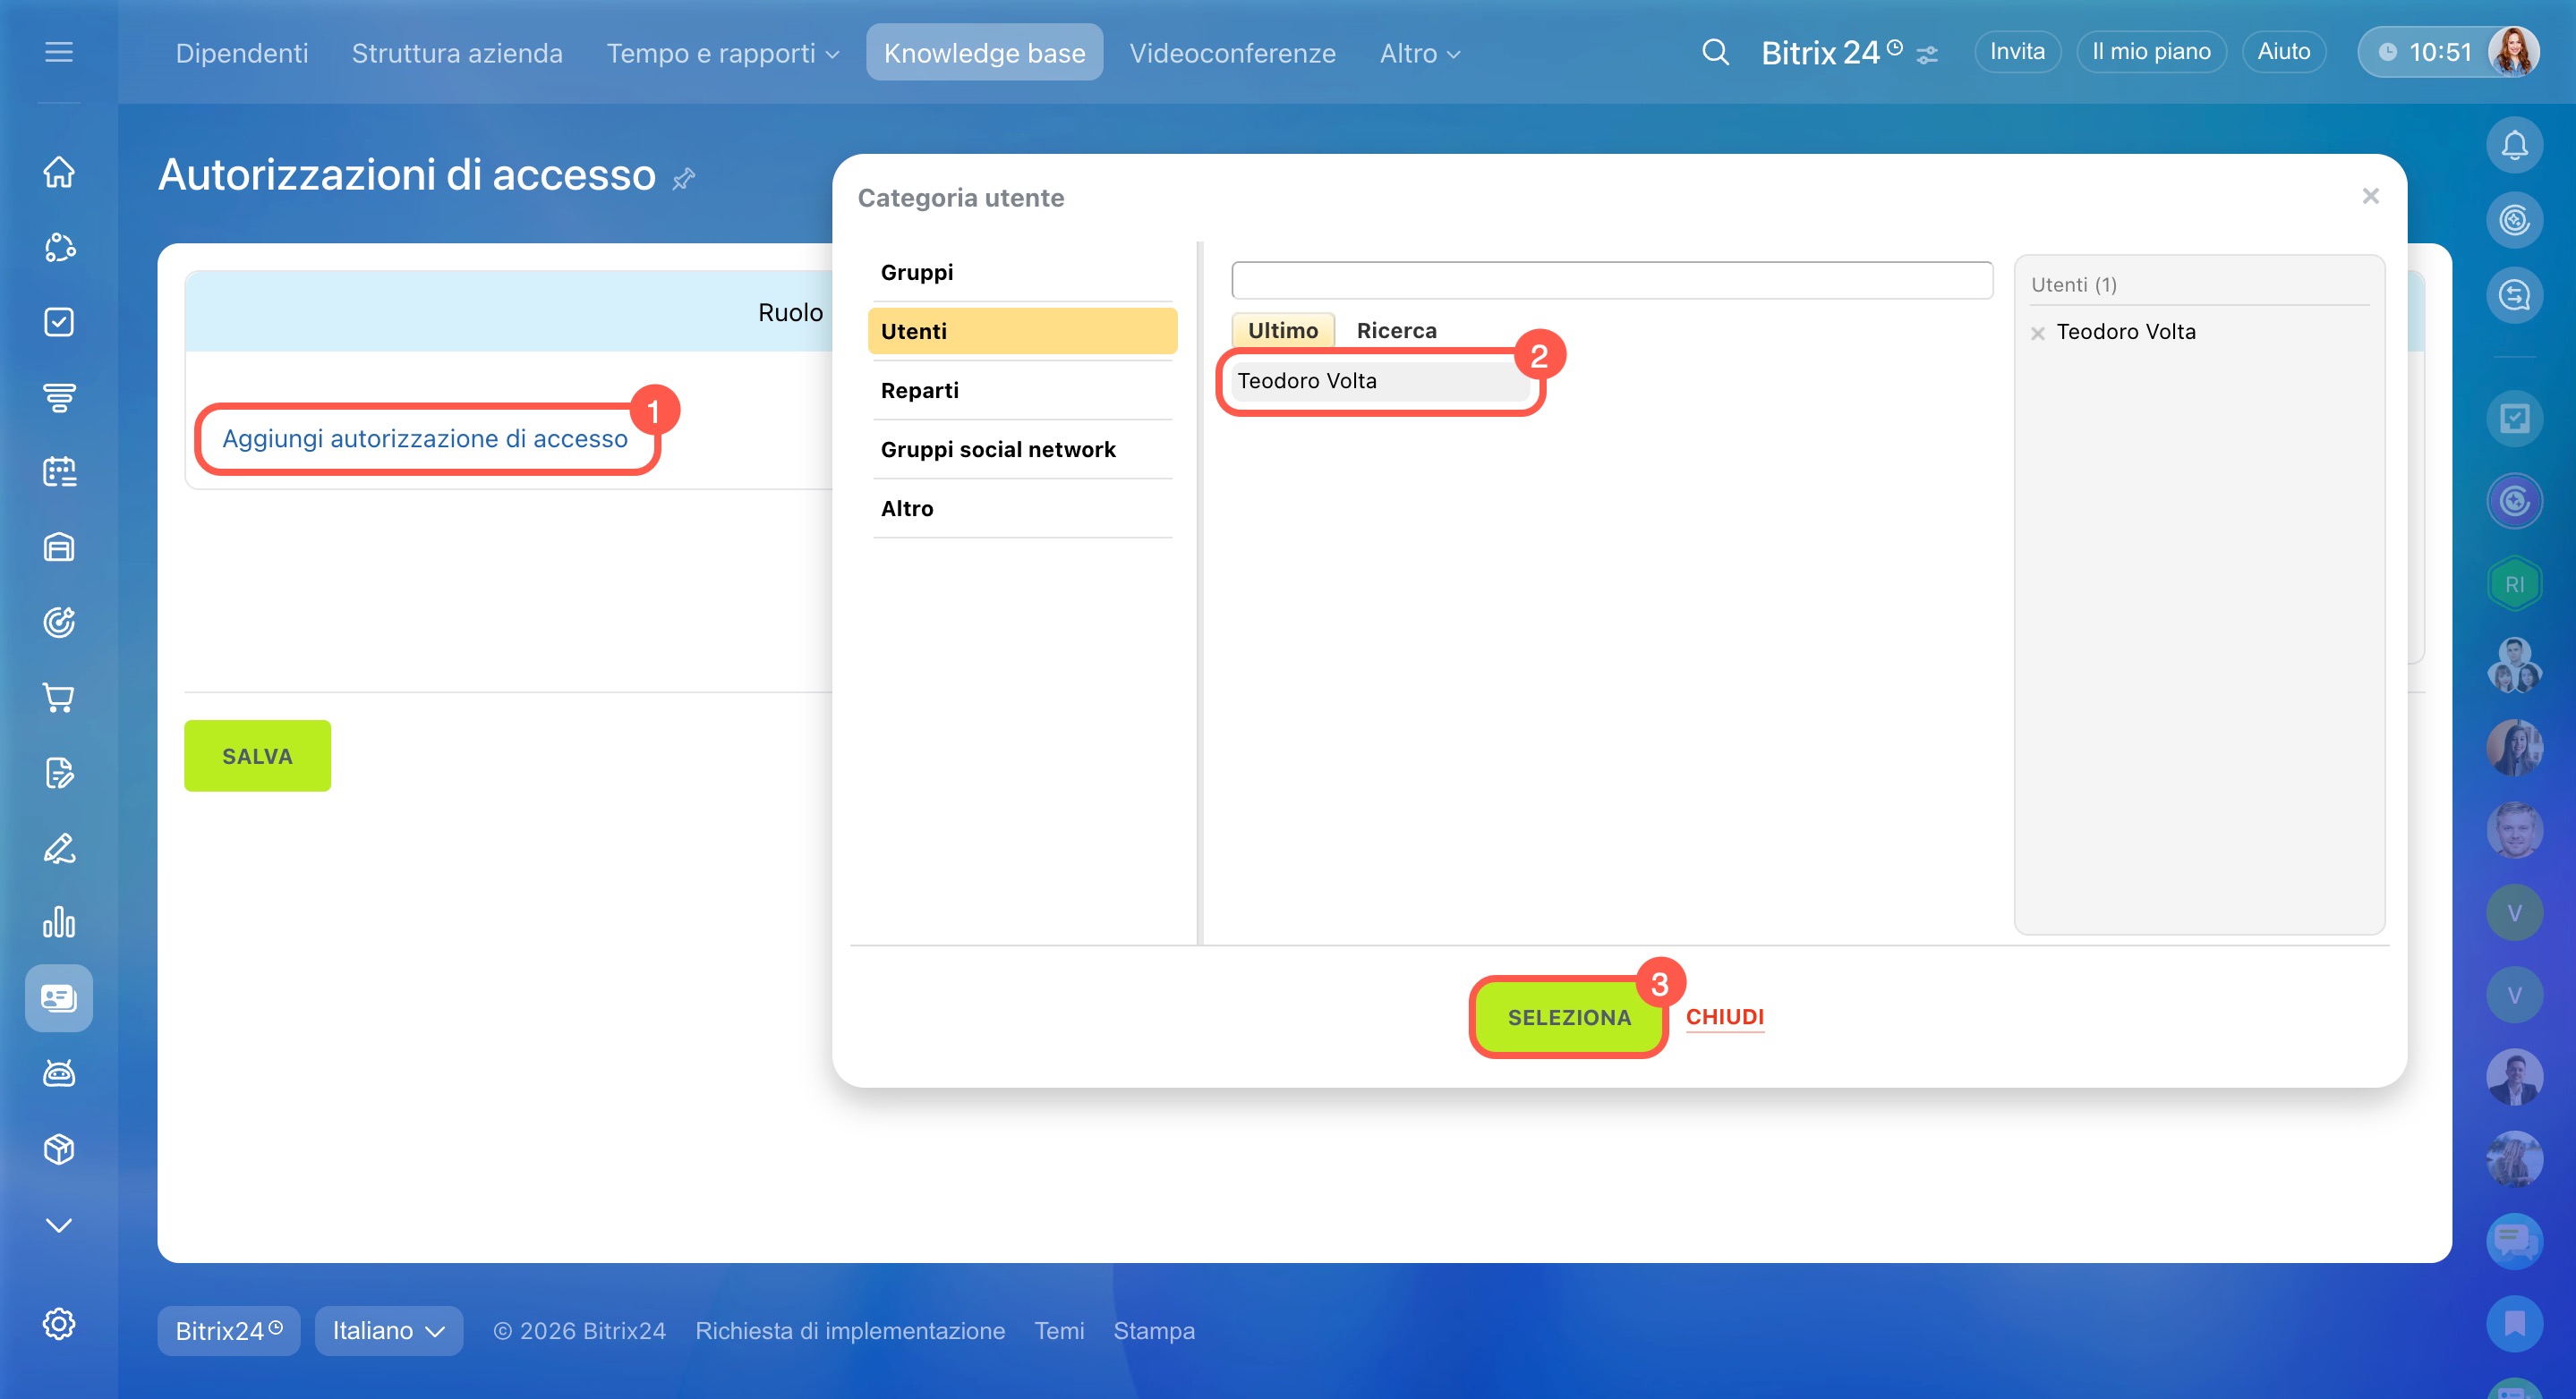The width and height of the screenshot is (2576, 1399).
Task: Click the SELEZIONA button
Action: [1568, 1017]
